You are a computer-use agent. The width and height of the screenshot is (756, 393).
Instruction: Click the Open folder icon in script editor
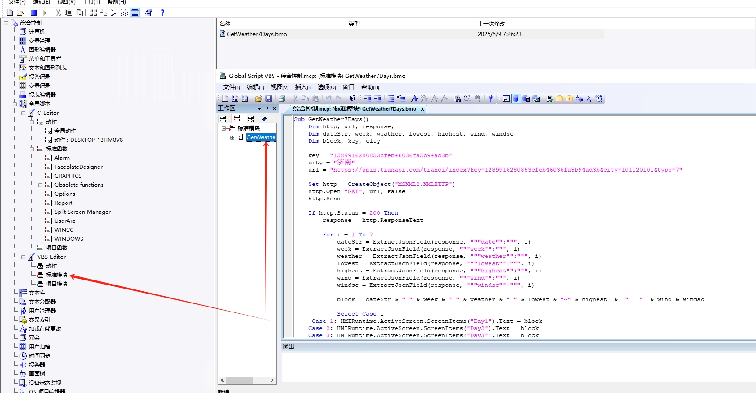[x=258, y=99]
